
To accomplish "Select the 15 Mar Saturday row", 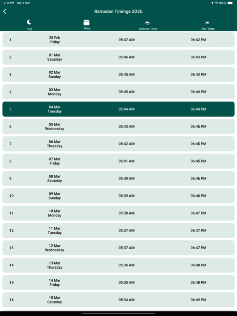I will [118, 300].
